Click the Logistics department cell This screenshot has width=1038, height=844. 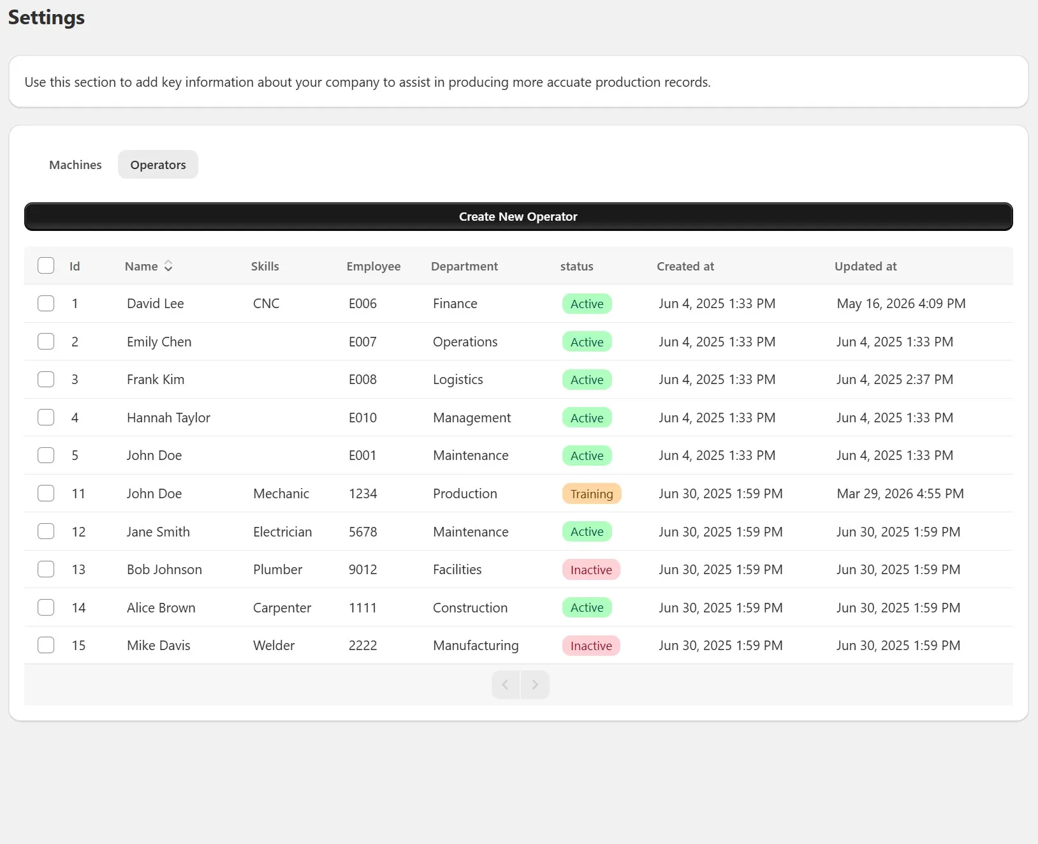(x=458, y=380)
